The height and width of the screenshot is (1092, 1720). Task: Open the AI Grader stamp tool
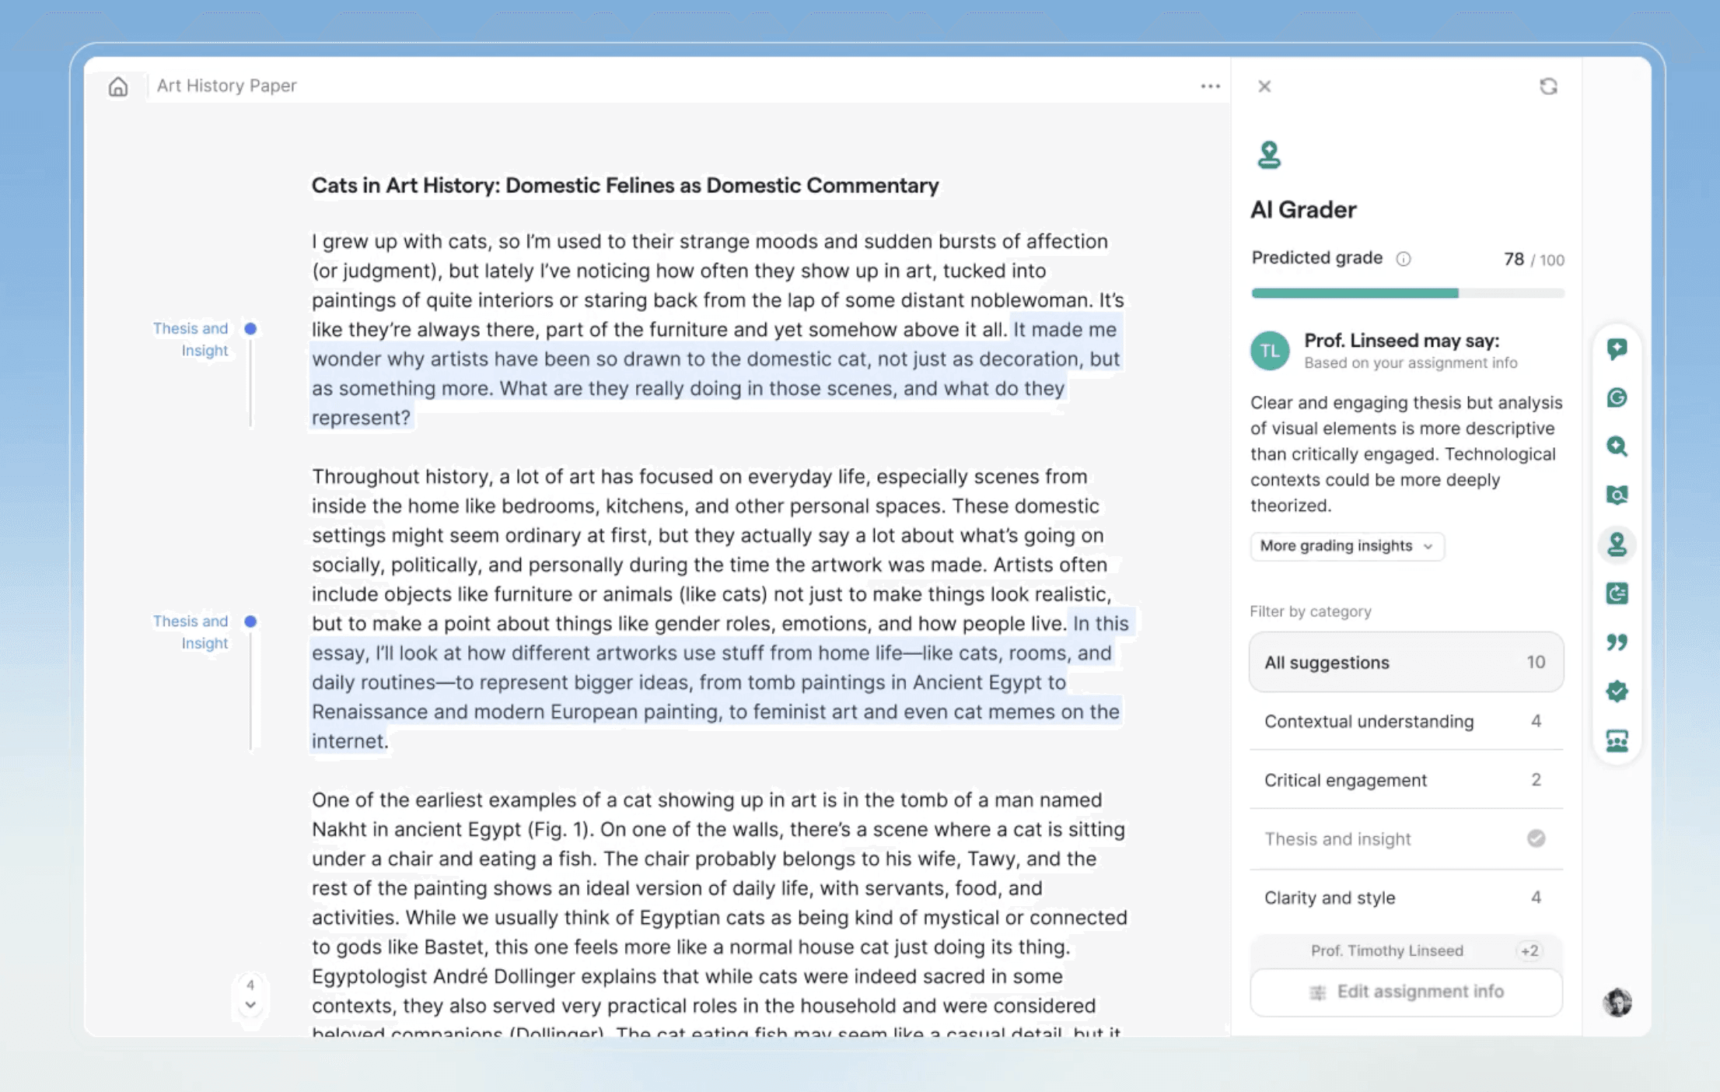1617,544
